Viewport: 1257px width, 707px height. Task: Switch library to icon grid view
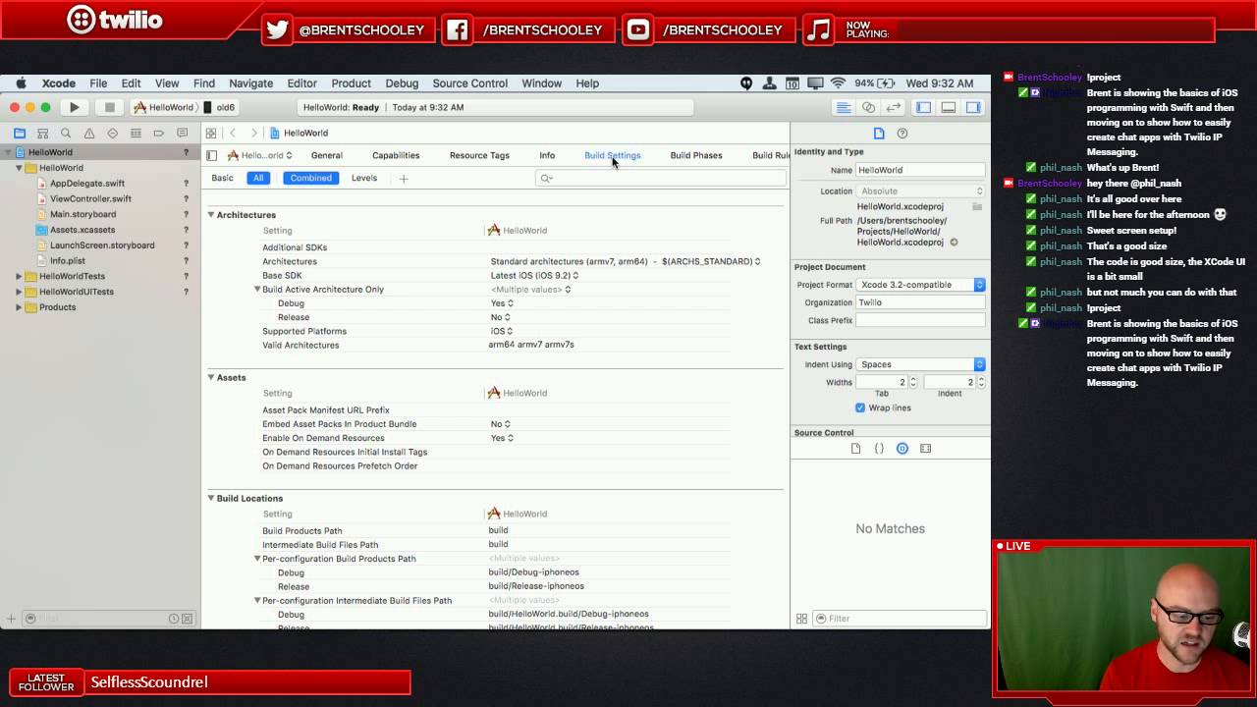801,619
